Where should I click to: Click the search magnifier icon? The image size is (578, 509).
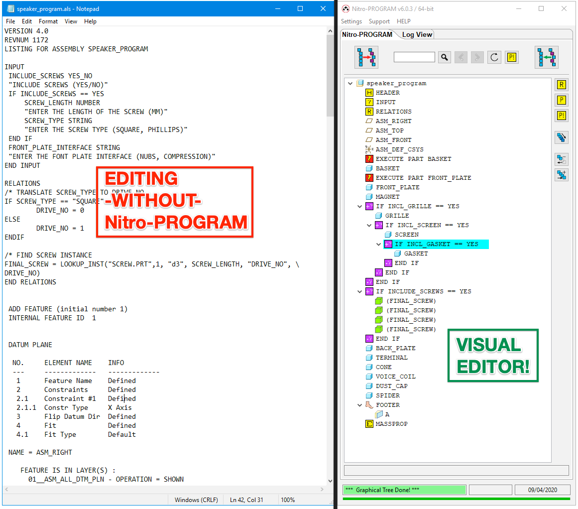pyautogui.click(x=444, y=57)
